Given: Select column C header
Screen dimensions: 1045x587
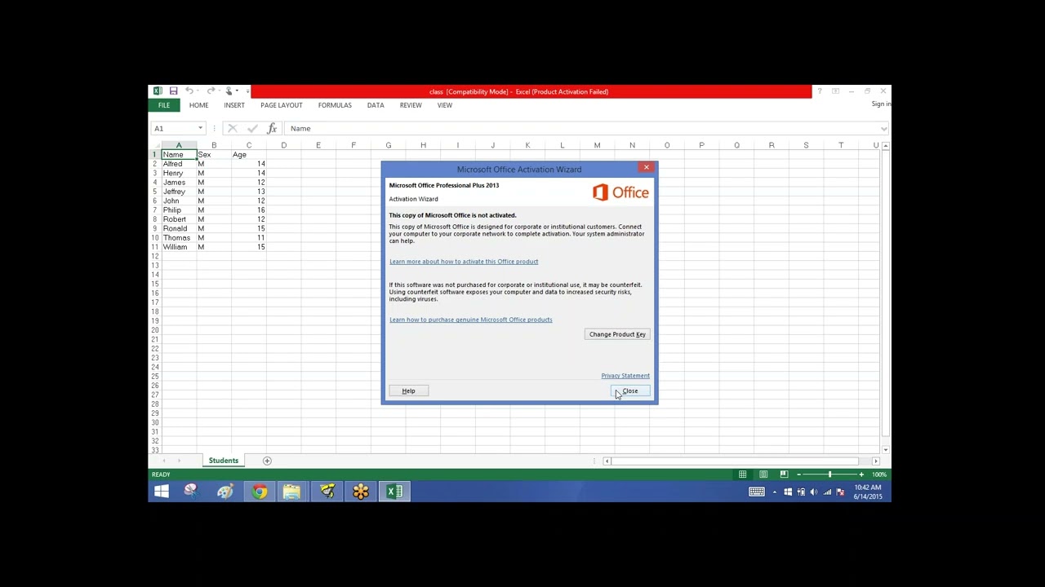Looking at the screenshot, I should 249,145.
